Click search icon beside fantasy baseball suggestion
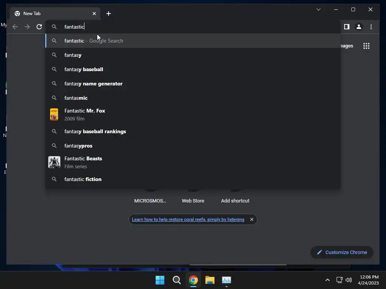Viewport: 386px width, 289px height. pos(54,69)
